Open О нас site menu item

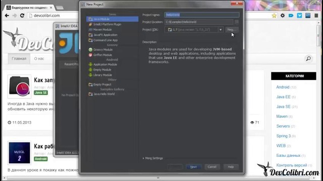click(x=39, y=59)
